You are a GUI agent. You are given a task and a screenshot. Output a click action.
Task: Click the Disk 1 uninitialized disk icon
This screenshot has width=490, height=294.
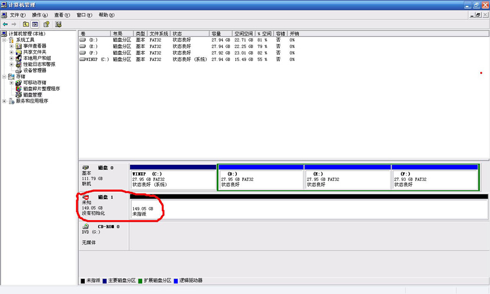[x=86, y=197]
